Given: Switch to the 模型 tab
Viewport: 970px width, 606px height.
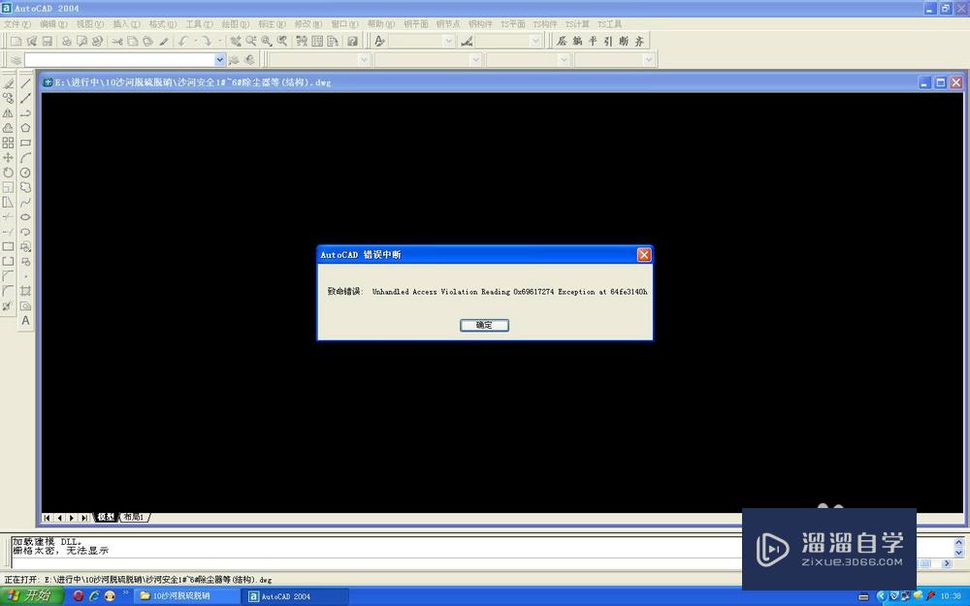Looking at the screenshot, I should click(106, 517).
